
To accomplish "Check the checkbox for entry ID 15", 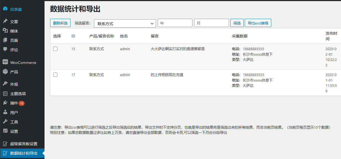I will click(55, 48).
